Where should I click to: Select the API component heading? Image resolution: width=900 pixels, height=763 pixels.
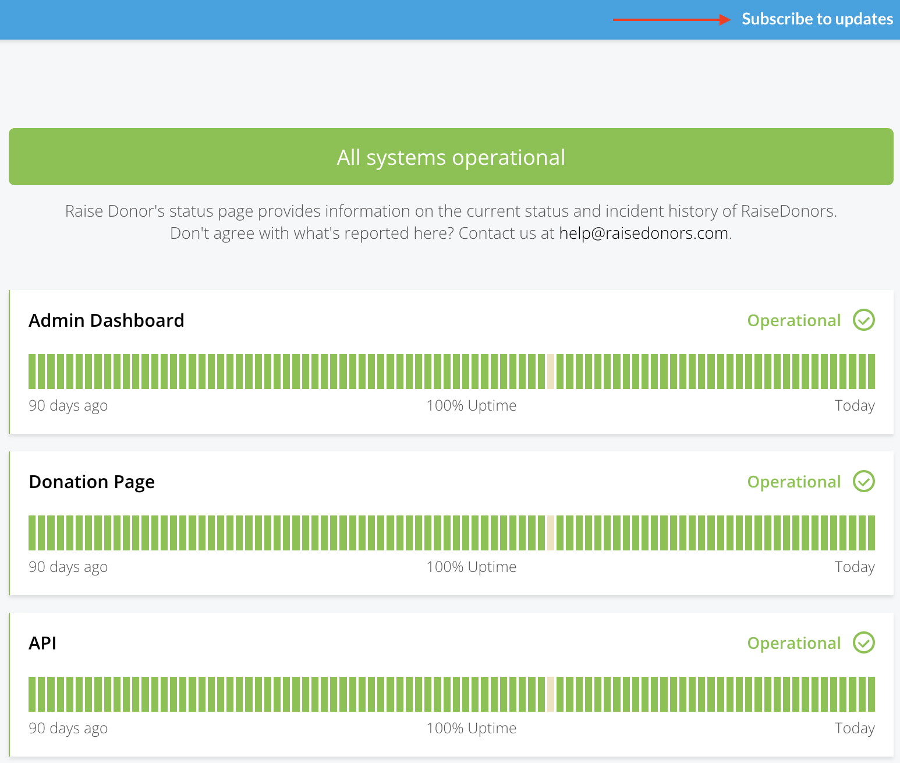tap(42, 643)
